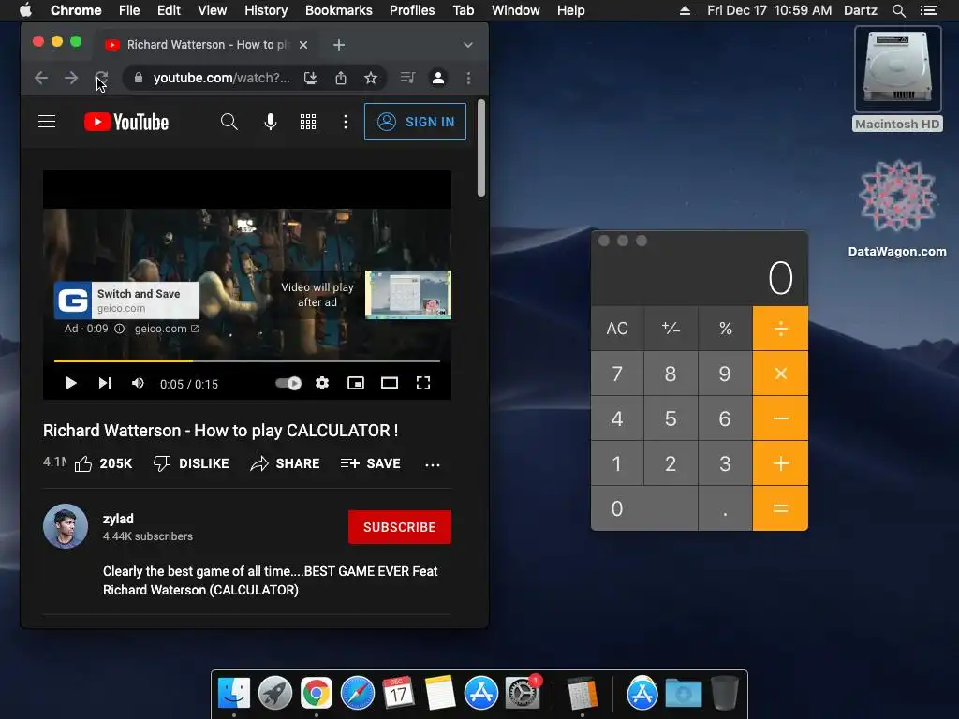Visit geico.com link below ad
The height and width of the screenshot is (719, 959).
point(167,329)
